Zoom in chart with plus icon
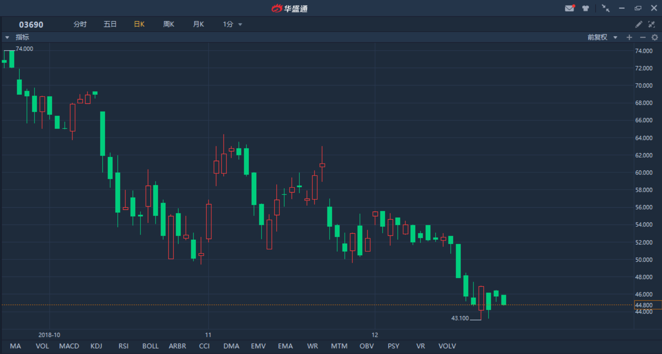This screenshot has height=354, width=662. [629, 37]
